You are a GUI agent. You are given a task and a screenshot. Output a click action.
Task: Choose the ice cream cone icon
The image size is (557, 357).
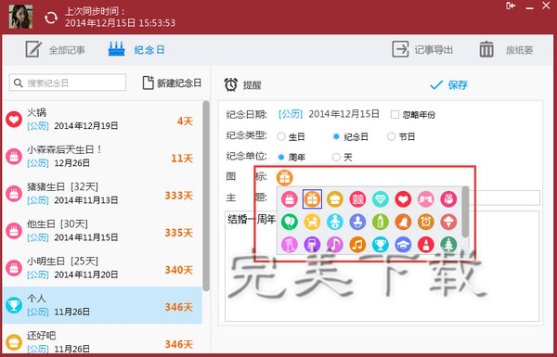point(448,222)
